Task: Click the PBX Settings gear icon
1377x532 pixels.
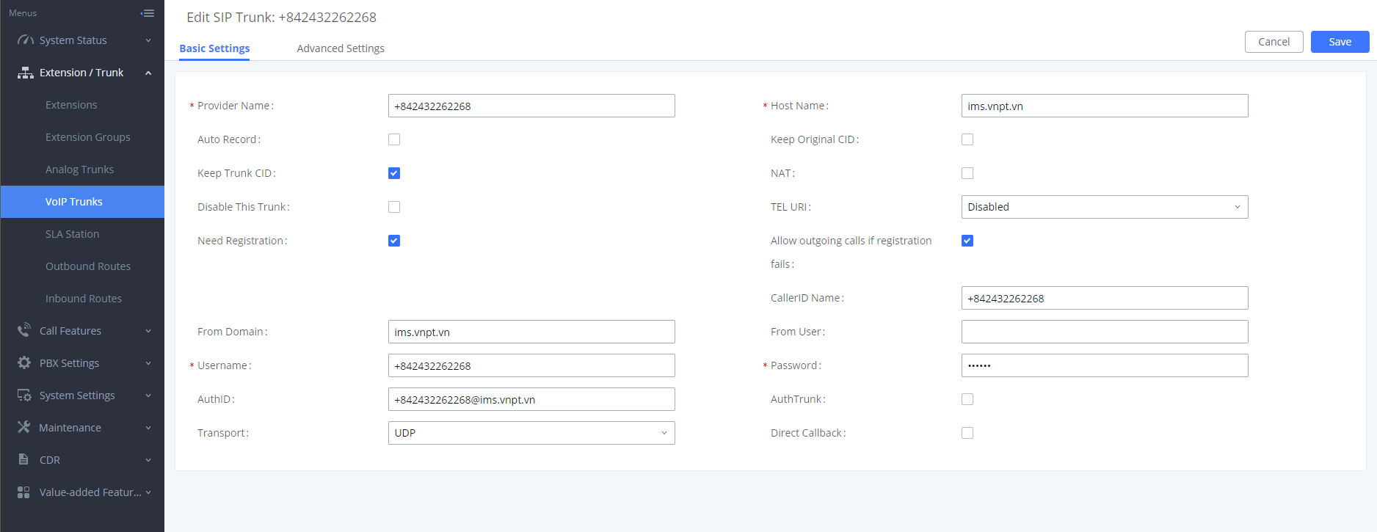Action: click(24, 362)
